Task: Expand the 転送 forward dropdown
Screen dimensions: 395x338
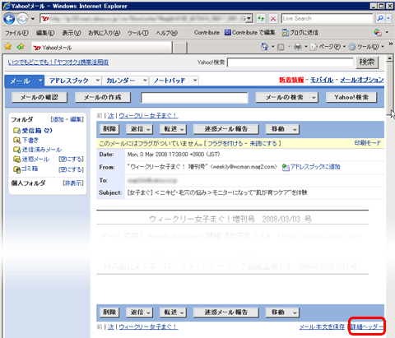Action: [182, 129]
